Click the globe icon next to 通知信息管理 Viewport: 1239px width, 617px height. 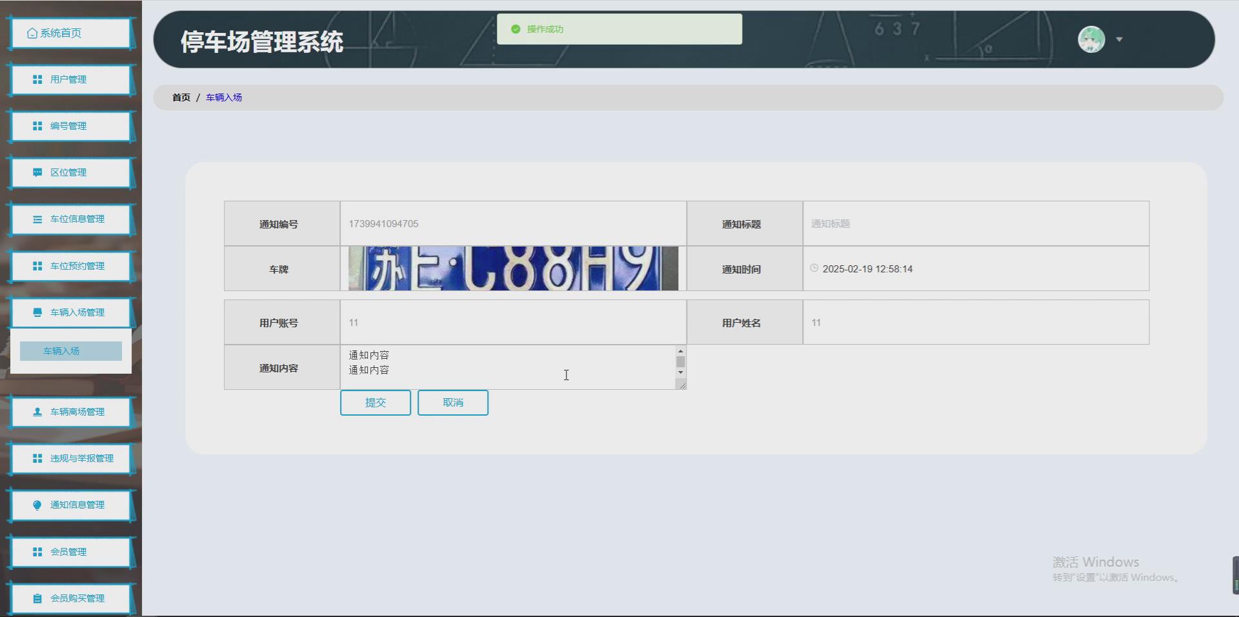click(36, 505)
